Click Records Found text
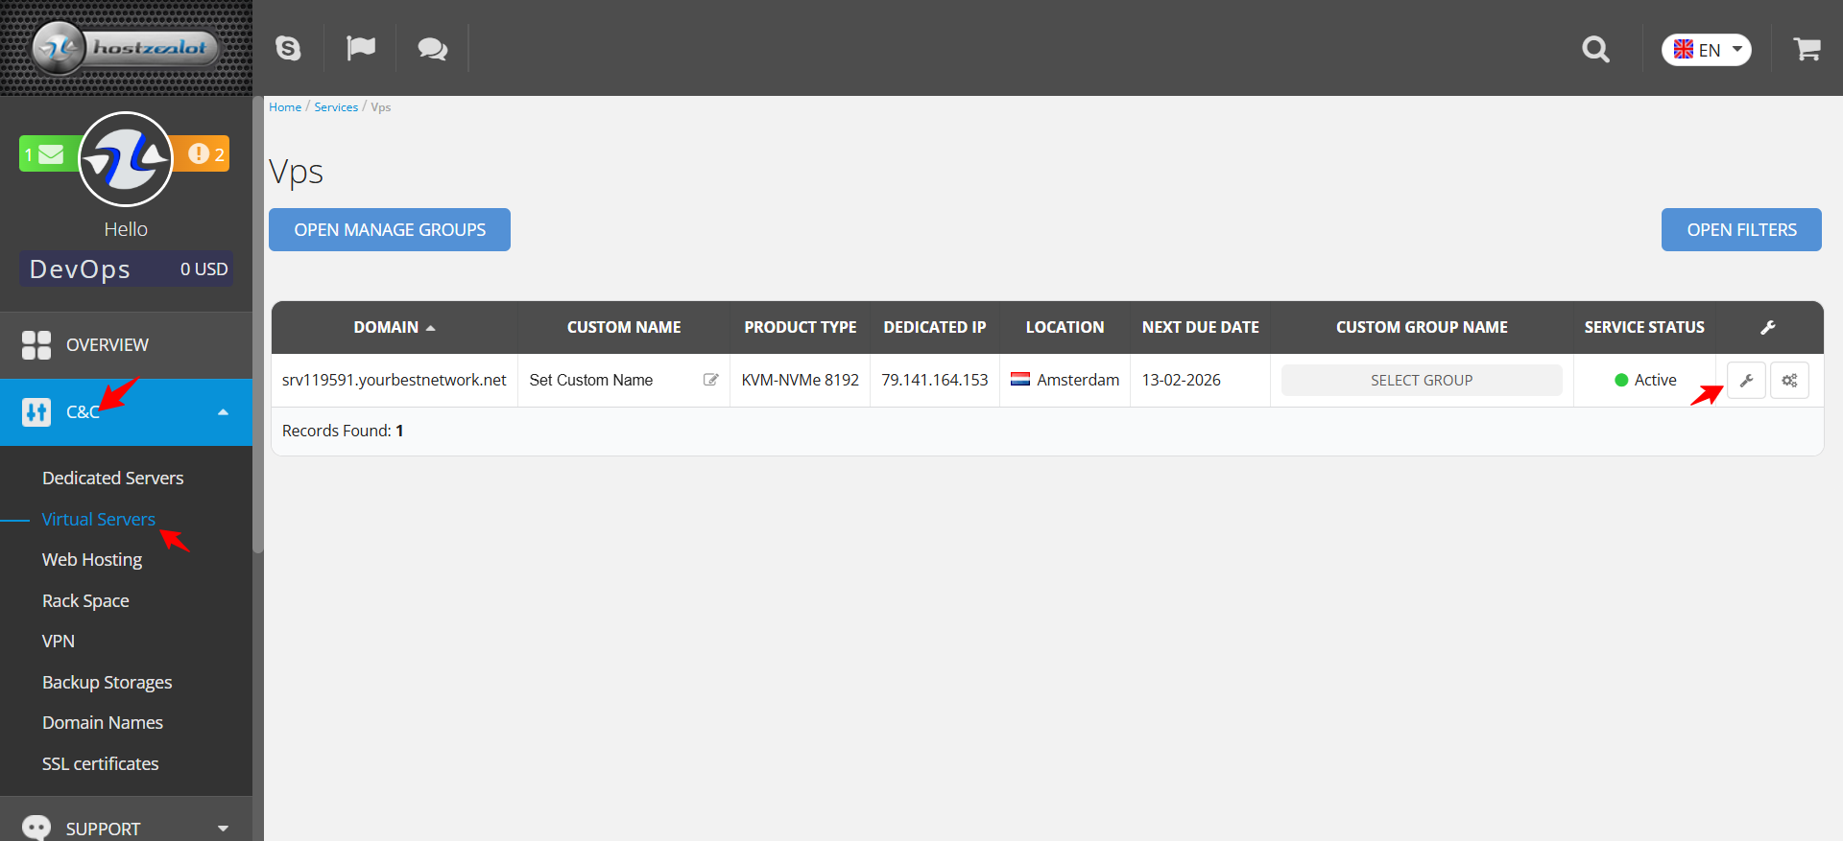This screenshot has width=1843, height=841. [x=343, y=432]
